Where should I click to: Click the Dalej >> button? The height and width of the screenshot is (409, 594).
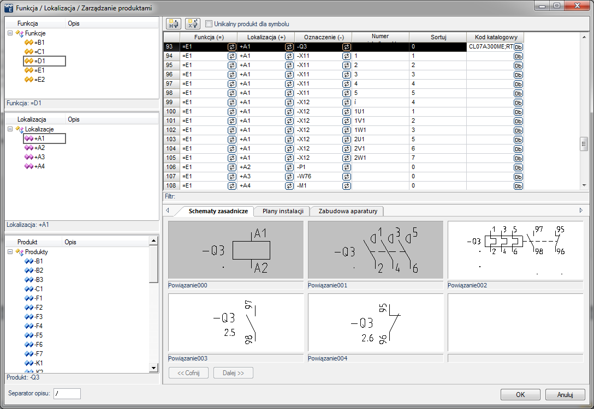pos(233,372)
